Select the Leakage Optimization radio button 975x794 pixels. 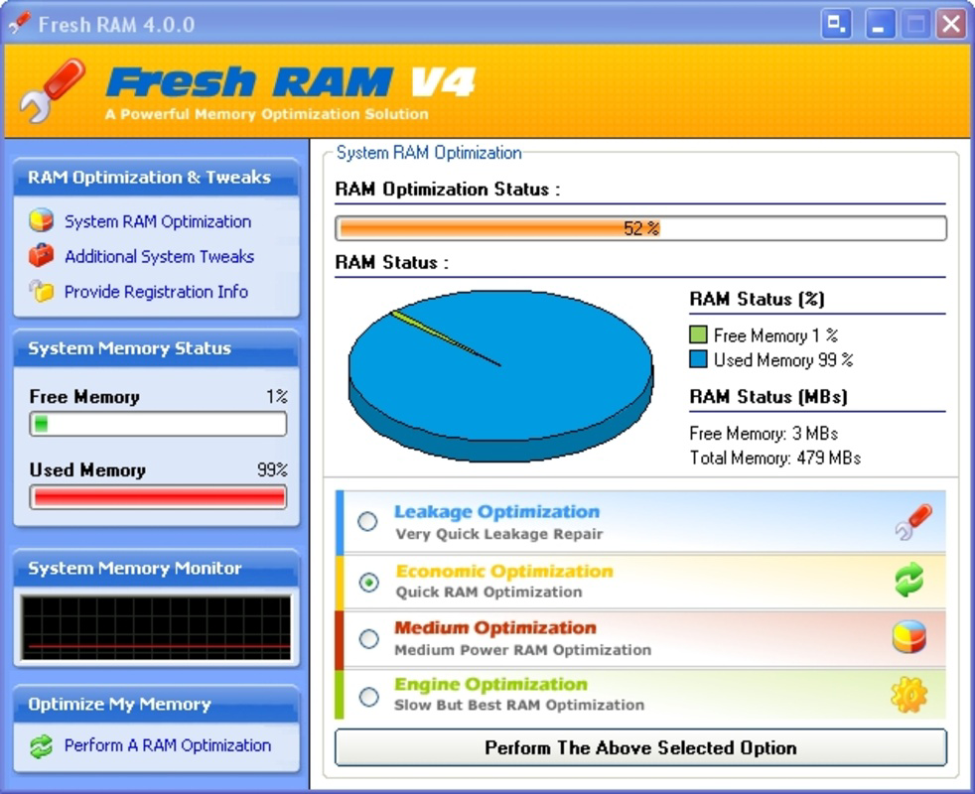pyautogui.click(x=367, y=521)
